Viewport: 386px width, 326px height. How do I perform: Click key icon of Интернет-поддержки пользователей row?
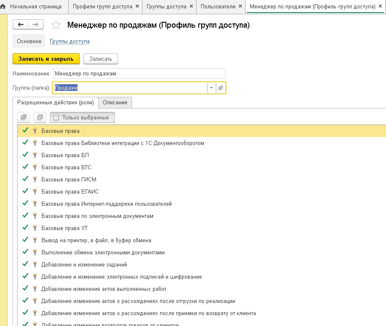tap(35, 204)
